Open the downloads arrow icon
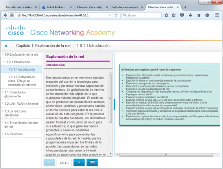Image resolution: width=223 pixels, height=169 pixels. coord(190,15)
